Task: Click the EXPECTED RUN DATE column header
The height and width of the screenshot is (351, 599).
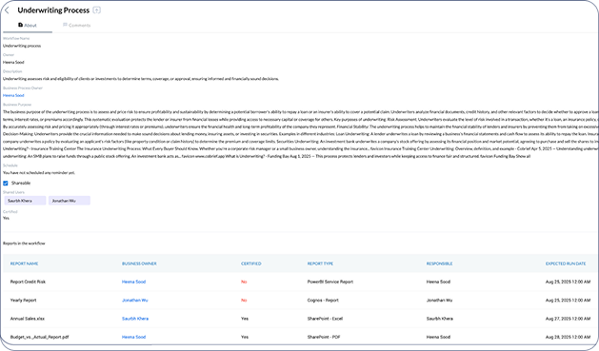Action: click(x=566, y=263)
